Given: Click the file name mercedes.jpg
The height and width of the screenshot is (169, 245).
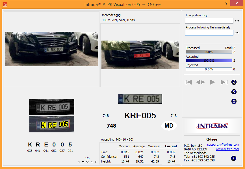Looking at the screenshot, I should (111, 15).
